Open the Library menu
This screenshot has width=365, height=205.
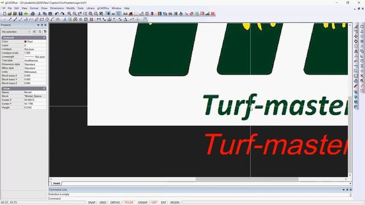tap(90, 8)
